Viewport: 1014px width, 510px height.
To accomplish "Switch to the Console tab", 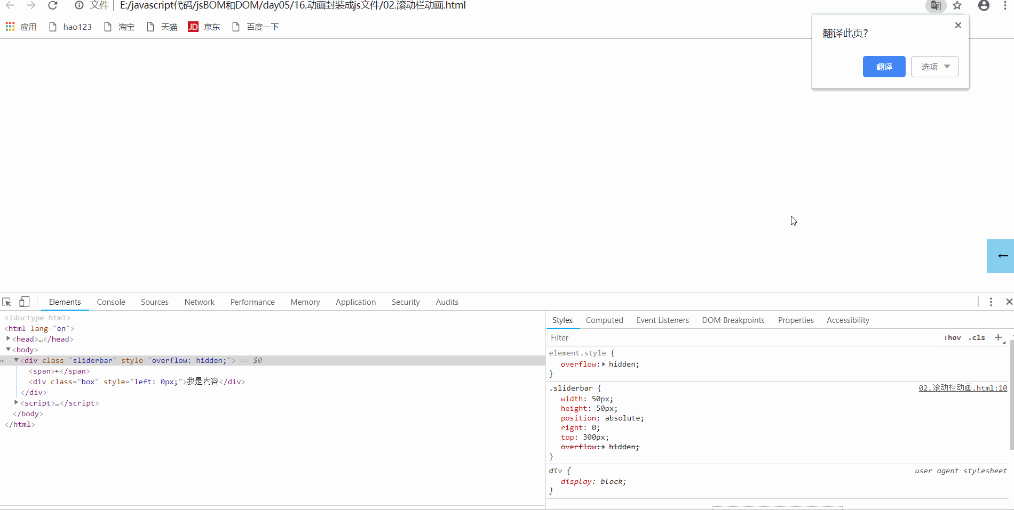I will [111, 302].
